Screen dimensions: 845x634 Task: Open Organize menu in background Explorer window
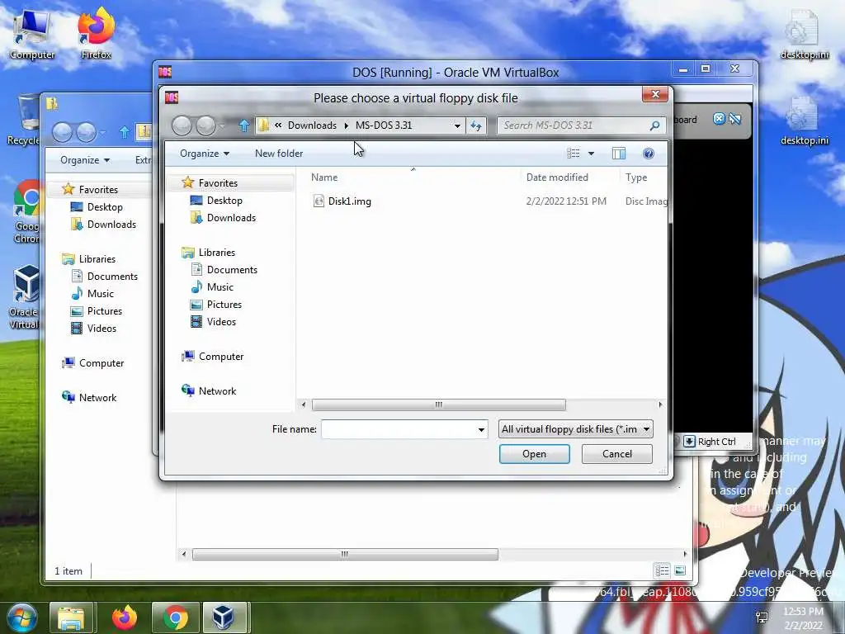pos(85,160)
